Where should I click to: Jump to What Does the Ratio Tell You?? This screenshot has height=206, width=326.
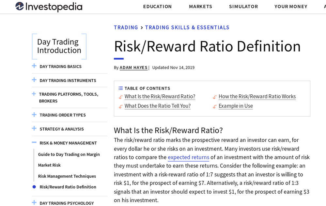[x=158, y=106]
